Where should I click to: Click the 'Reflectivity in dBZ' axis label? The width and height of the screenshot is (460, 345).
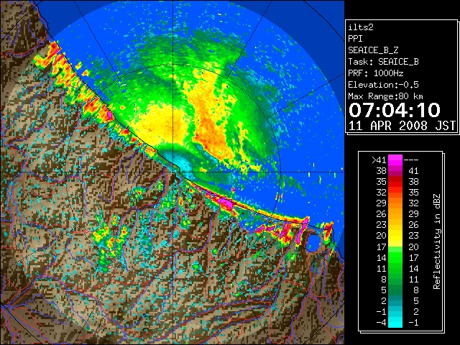pyautogui.click(x=436, y=241)
